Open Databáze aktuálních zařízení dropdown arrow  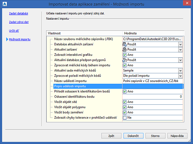(181, 45)
